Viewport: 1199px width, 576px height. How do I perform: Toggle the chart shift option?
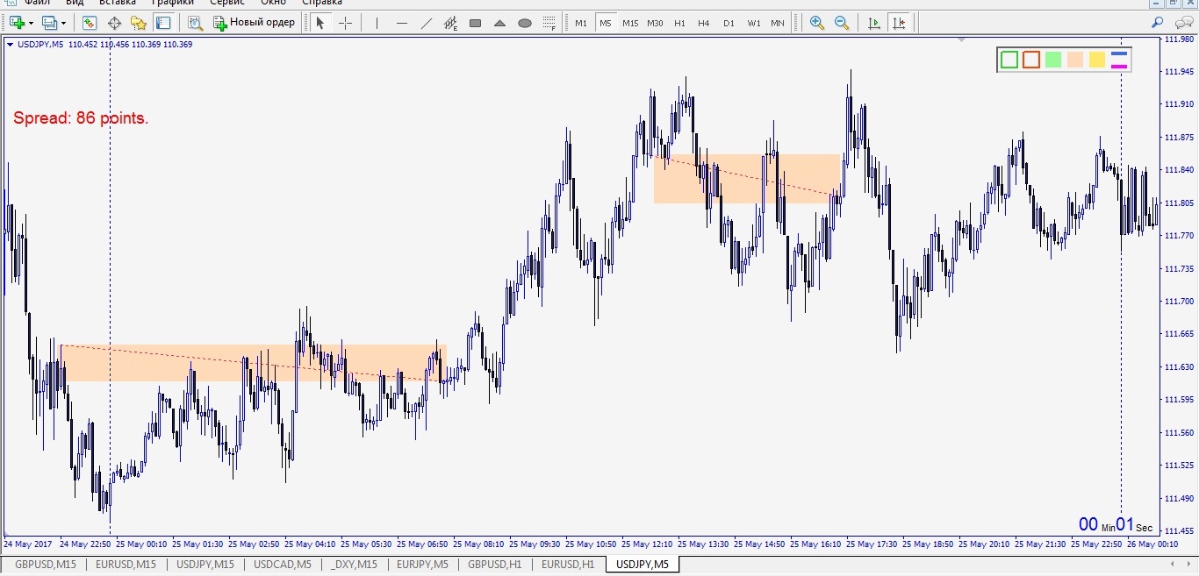pos(898,23)
